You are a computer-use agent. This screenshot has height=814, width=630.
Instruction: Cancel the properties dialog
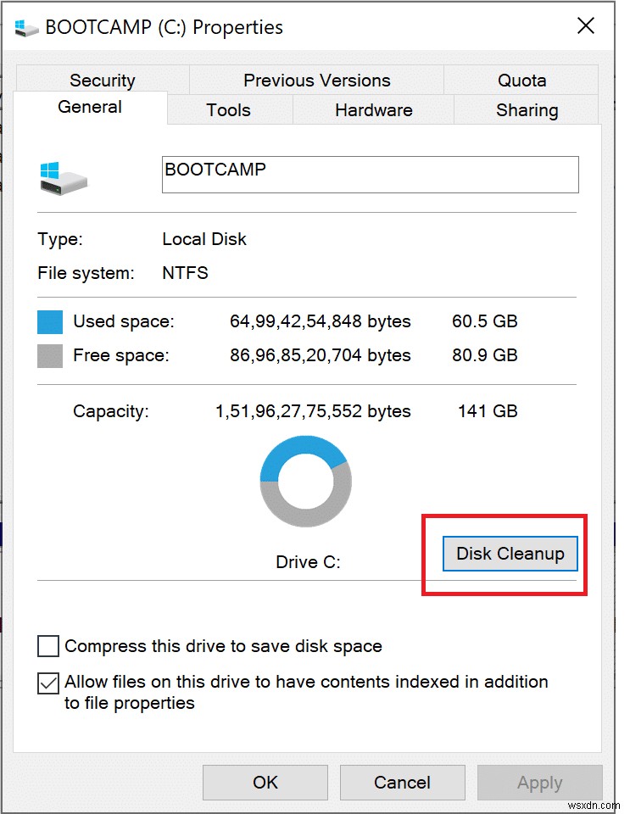click(402, 783)
